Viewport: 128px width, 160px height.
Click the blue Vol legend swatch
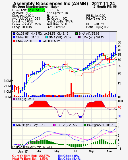pos(40,41)
